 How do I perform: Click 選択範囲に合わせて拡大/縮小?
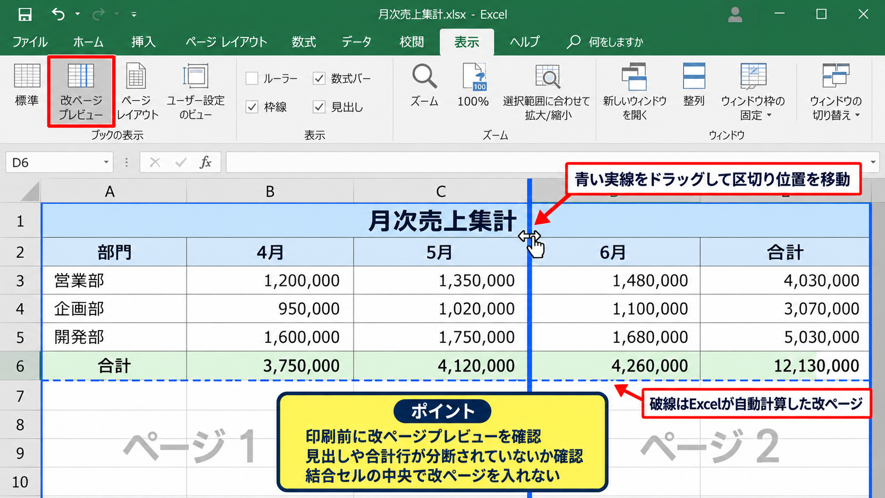pyautogui.click(x=547, y=92)
